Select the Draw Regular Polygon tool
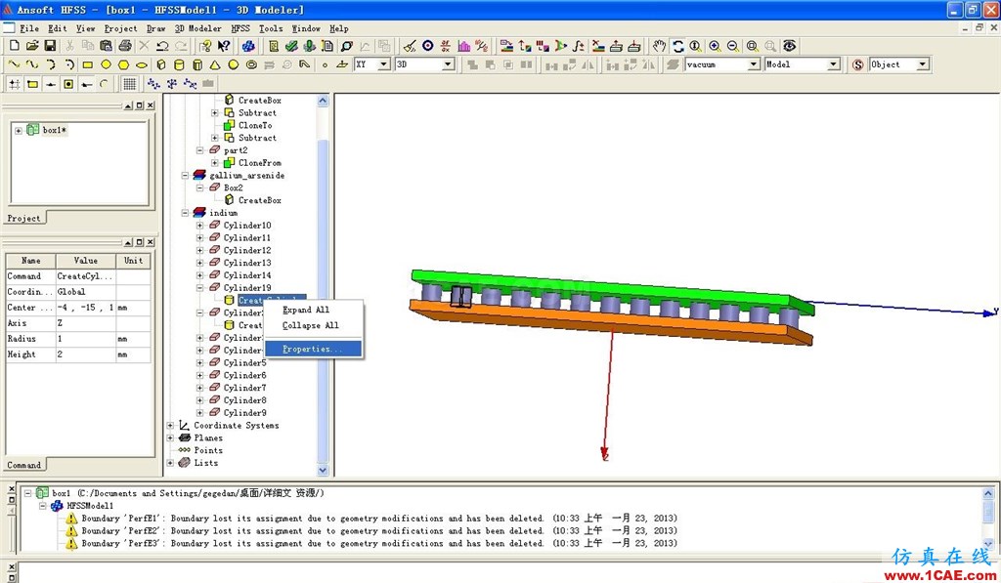 click(x=124, y=64)
